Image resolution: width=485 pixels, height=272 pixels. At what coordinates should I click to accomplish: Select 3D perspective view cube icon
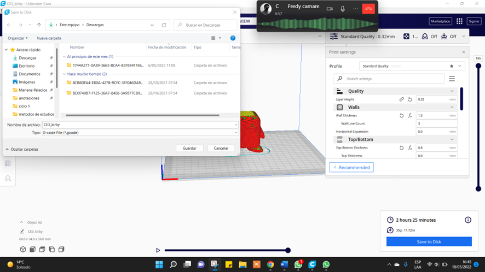(23, 250)
